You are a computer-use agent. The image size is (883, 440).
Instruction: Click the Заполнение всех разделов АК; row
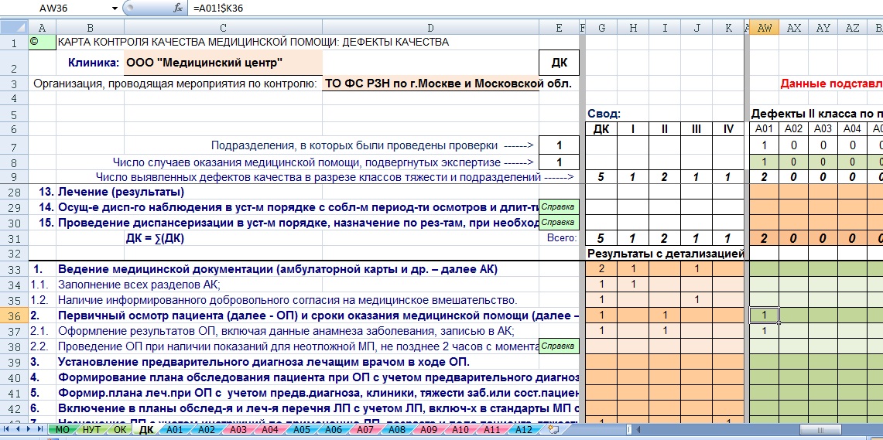pyautogui.click(x=139, y=285)
